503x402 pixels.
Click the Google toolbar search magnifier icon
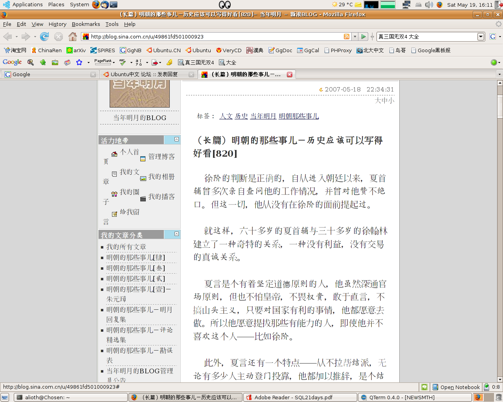point(30,62)
